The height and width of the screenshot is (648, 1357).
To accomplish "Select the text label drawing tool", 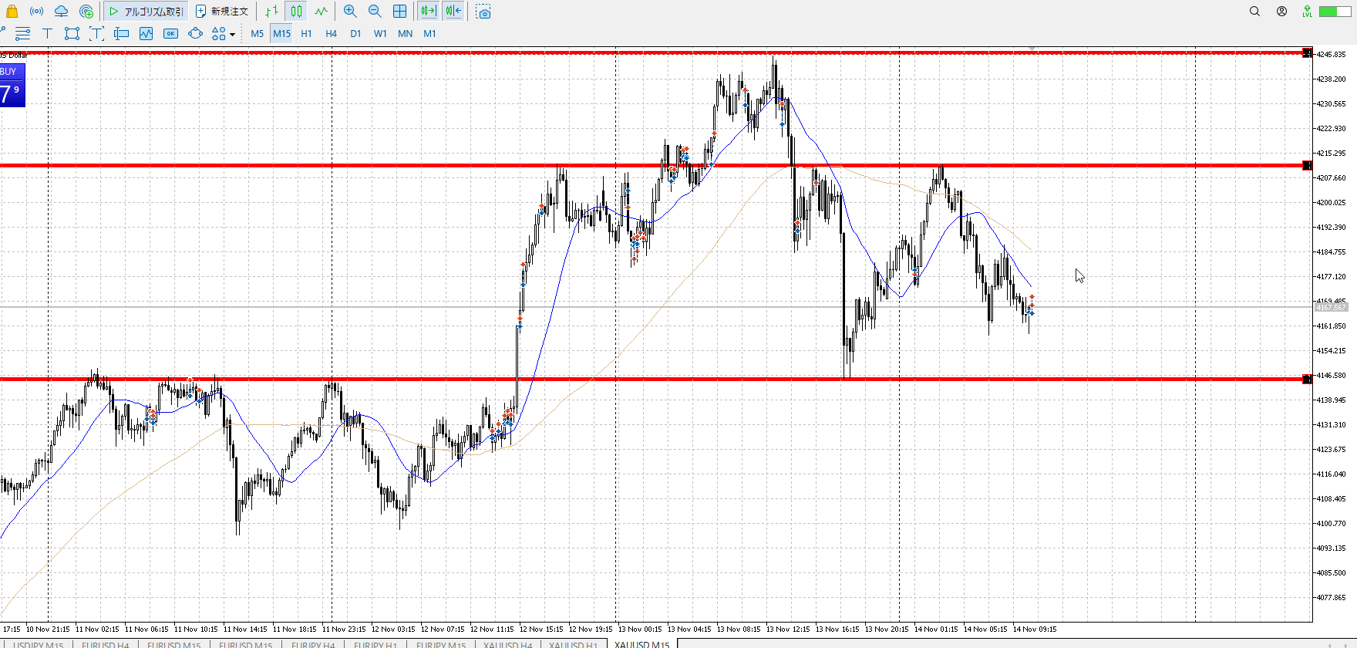I will (47, 33).
